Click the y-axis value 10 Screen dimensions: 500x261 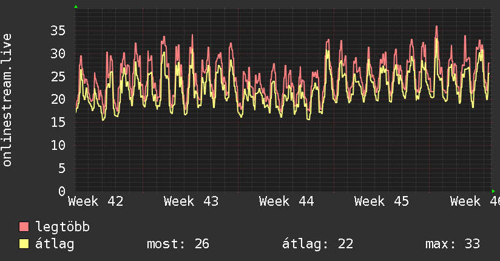coord(58,146)
